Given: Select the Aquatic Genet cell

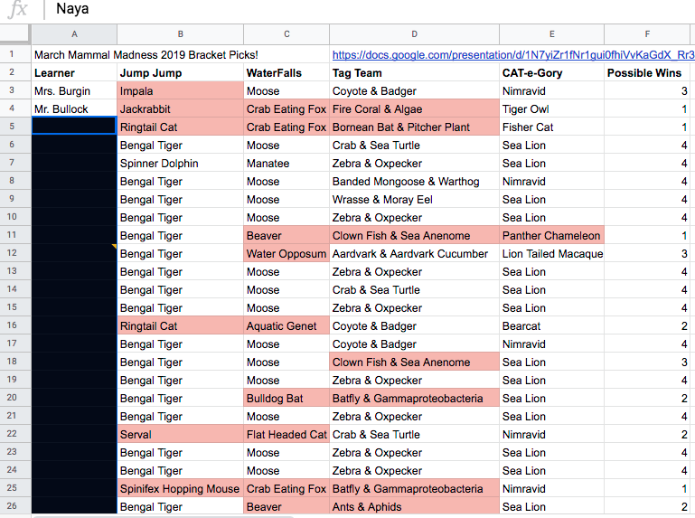Looking at the screenshot, I should (x=286, y=326).
